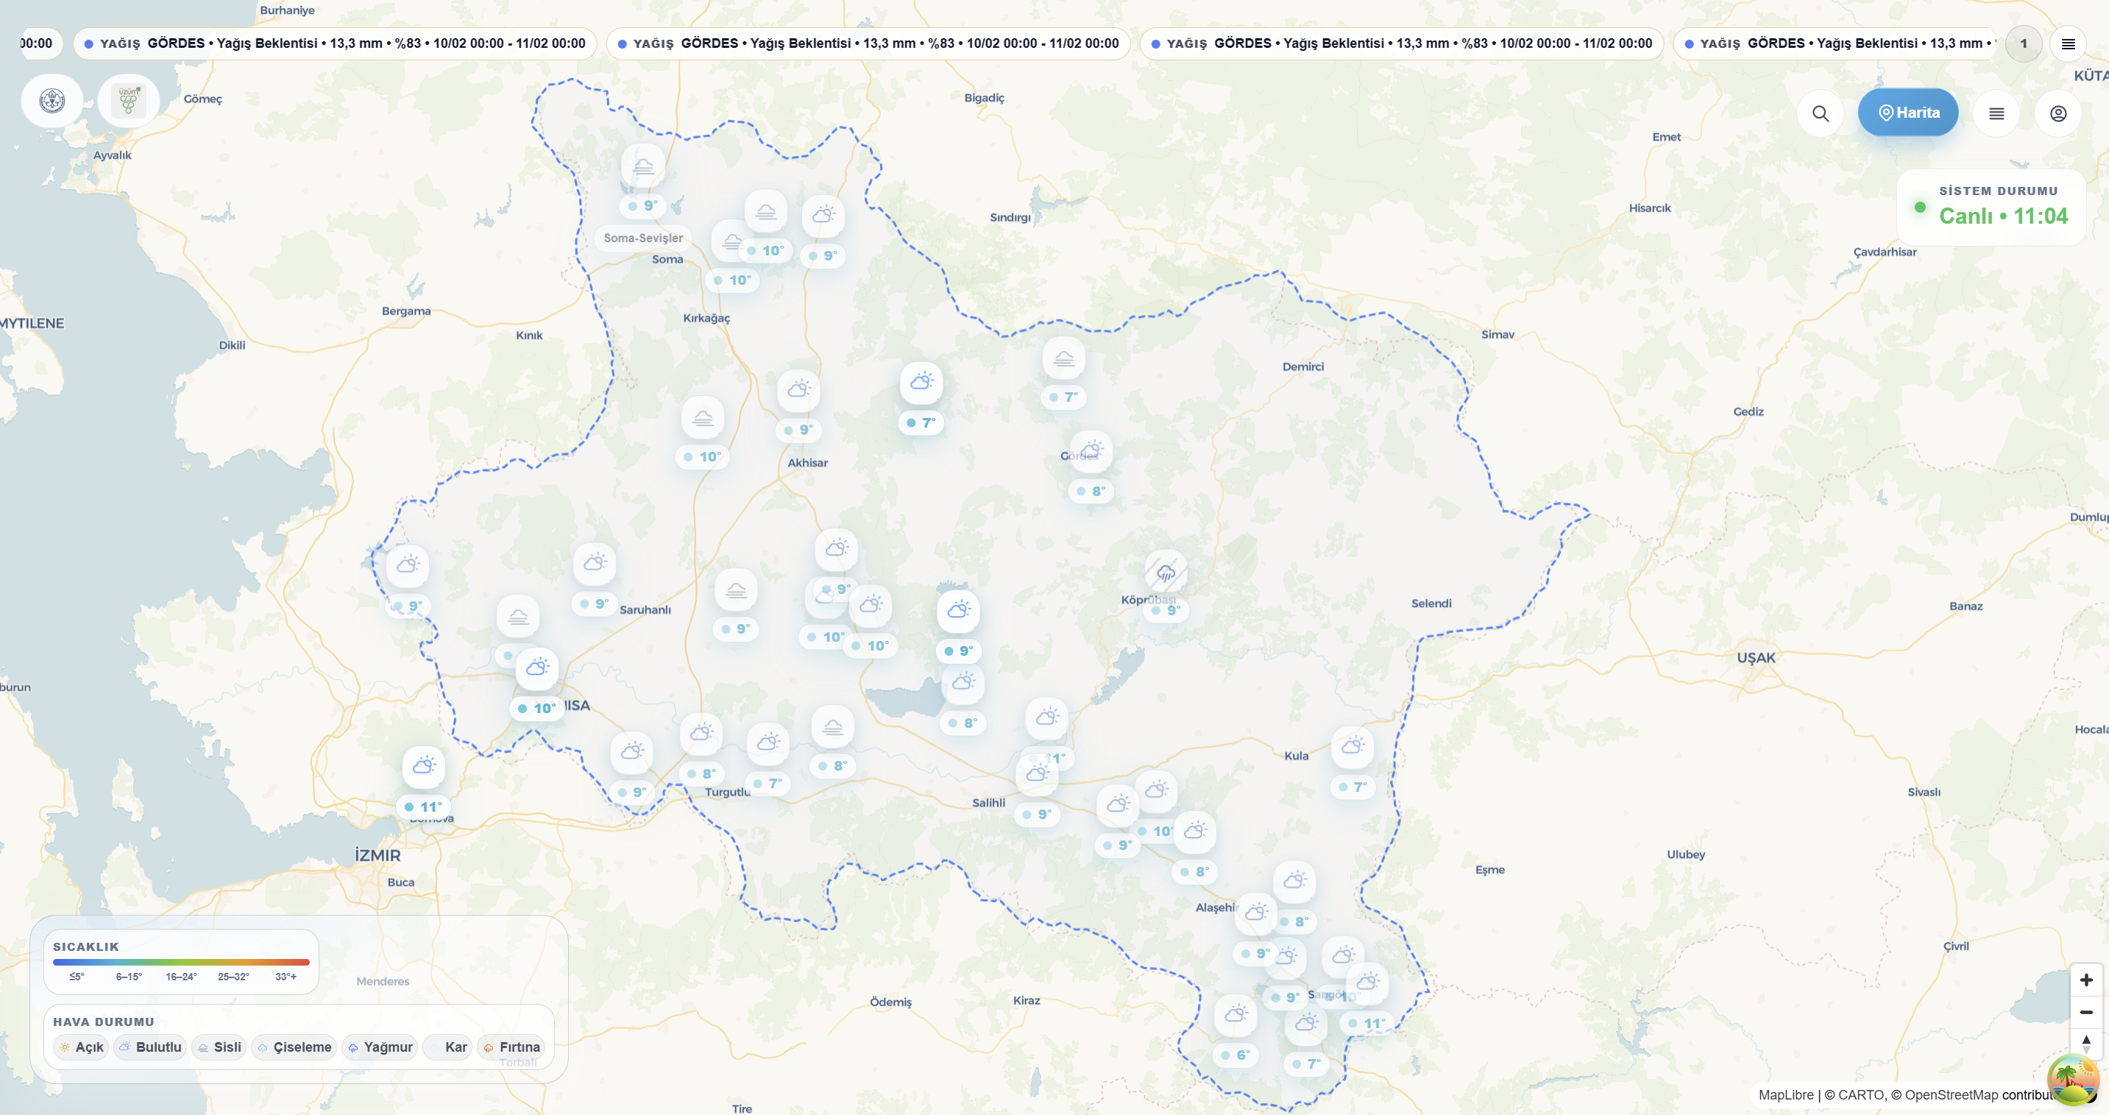Viewport: 2109px width, 1115px height.
Task: Zoom in the map with plus button
Action: point(2085,980)
